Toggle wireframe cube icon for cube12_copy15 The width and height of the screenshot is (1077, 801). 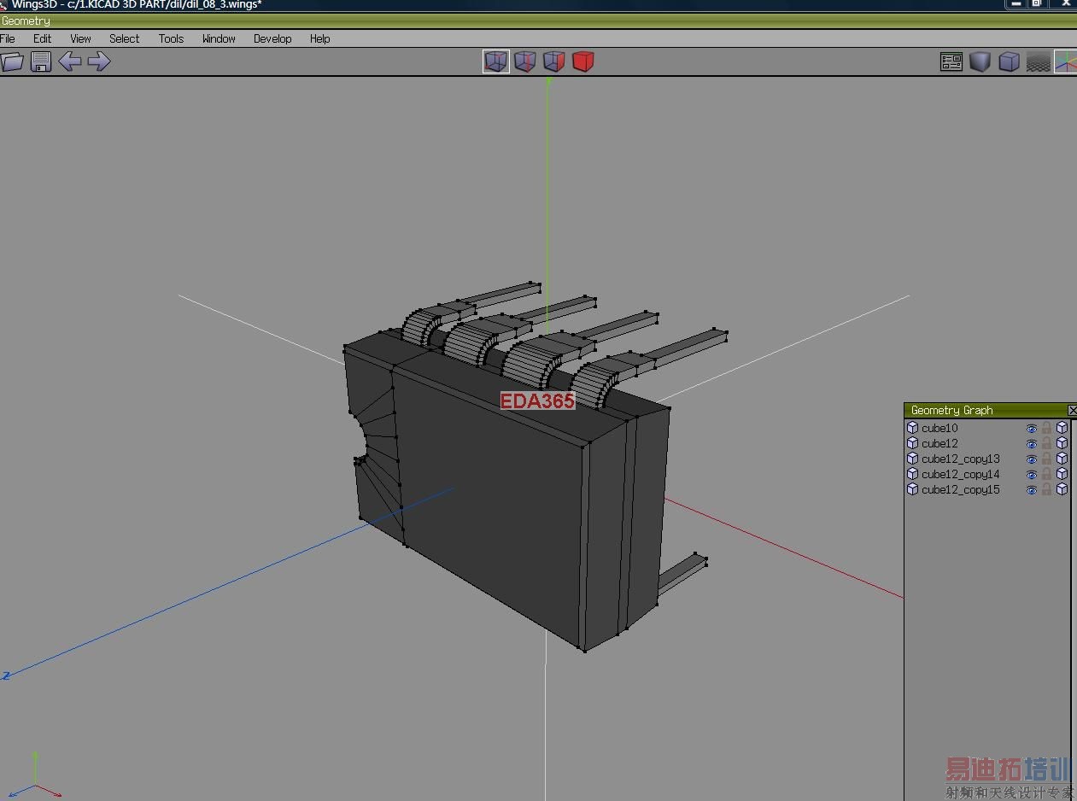pyautogui.click(x=1062, y=490)
